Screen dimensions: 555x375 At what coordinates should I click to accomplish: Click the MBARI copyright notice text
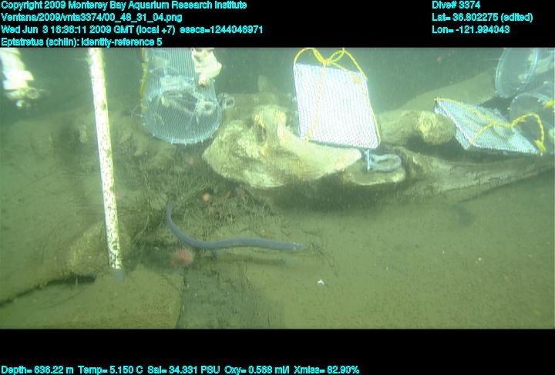pos(123,5)
